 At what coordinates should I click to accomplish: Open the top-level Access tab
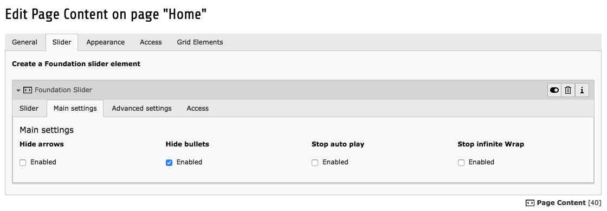[x=151, y=42]
